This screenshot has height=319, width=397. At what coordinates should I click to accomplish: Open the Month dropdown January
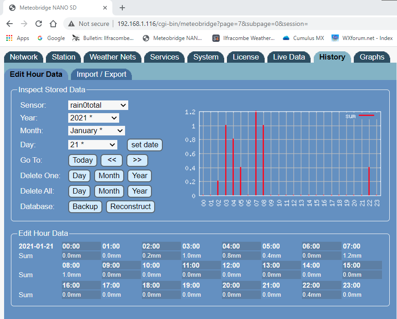tap(96, 130)
